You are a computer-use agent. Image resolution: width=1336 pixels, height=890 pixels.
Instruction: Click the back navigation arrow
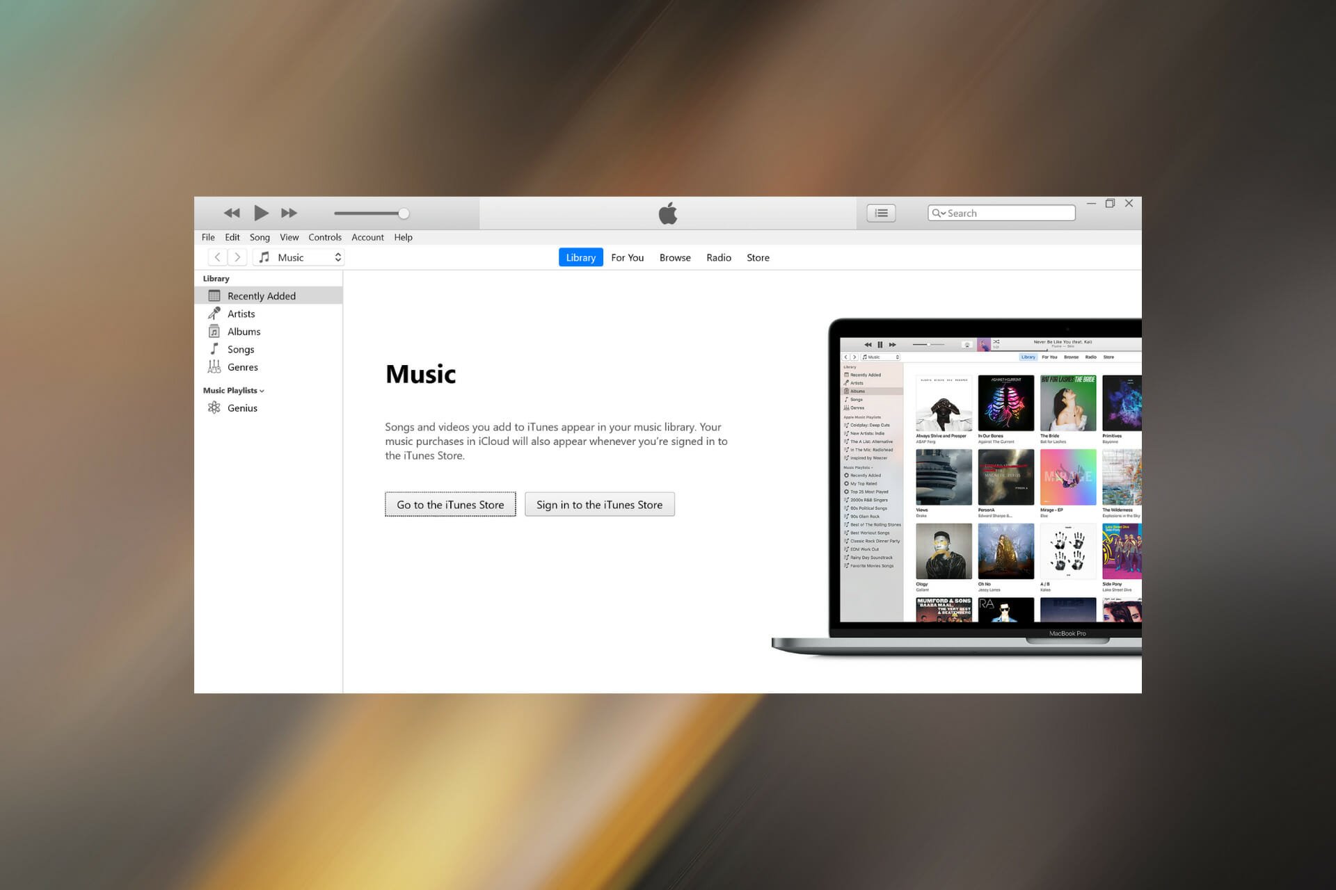pyautogui.click(x=216, y=257)
